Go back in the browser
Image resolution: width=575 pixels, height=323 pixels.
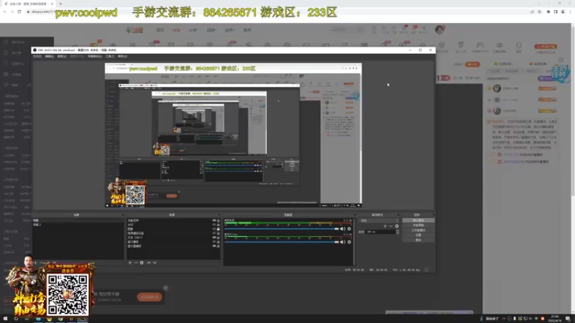tap(5, 11)
